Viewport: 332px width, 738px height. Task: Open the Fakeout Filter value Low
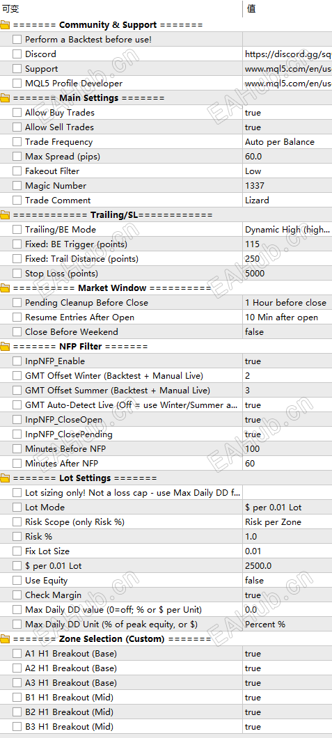click(x=253, y=171)
